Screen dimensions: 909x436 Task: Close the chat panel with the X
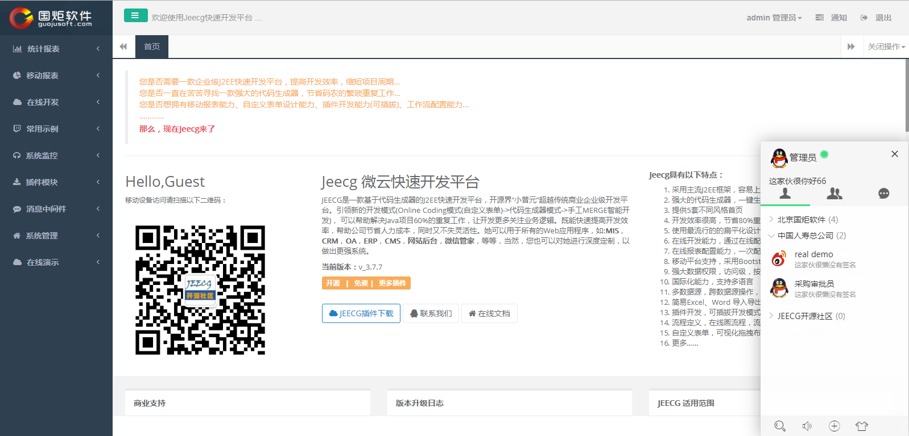click(x=895, y=154)
